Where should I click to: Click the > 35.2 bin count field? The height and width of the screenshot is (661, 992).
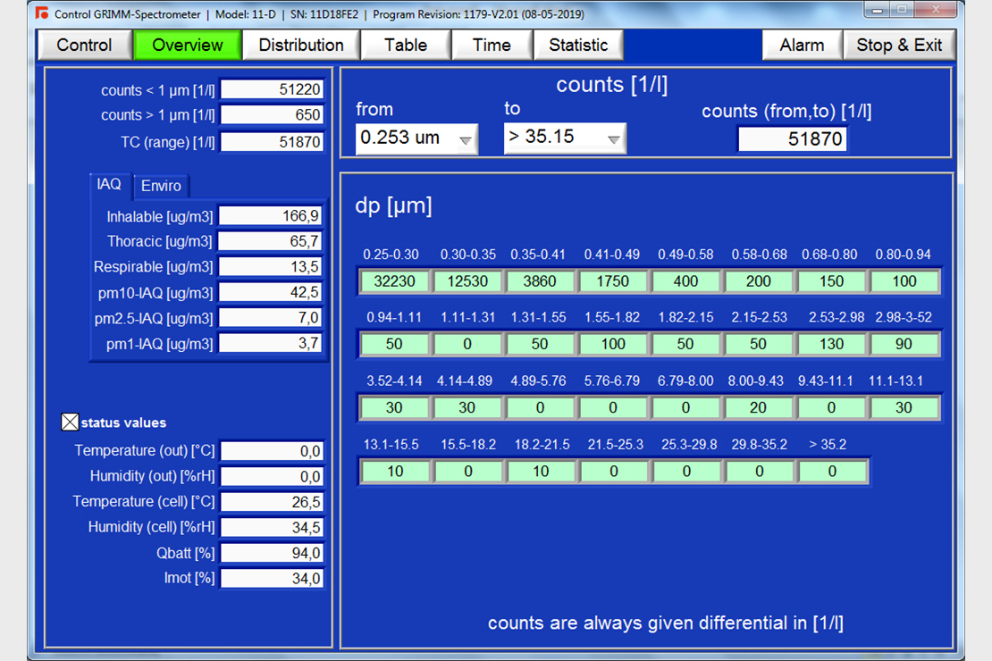click(832, 471)
